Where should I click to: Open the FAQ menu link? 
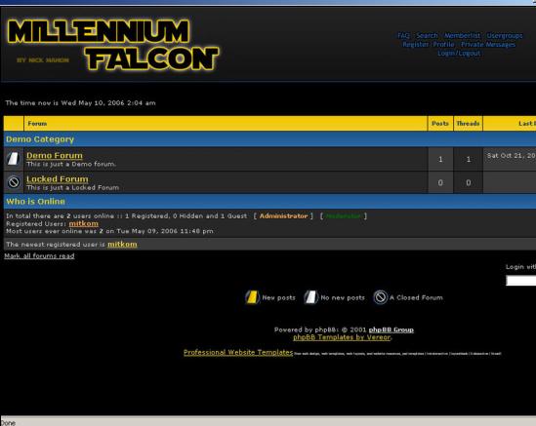(403, 35)
